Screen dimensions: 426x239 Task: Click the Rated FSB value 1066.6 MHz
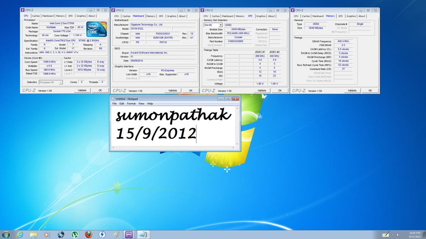[x=49, y=74]
